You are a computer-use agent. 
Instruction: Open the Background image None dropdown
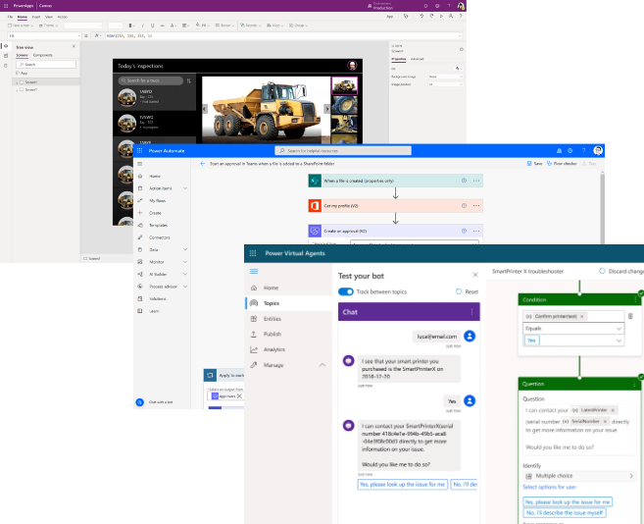(446, 77)
